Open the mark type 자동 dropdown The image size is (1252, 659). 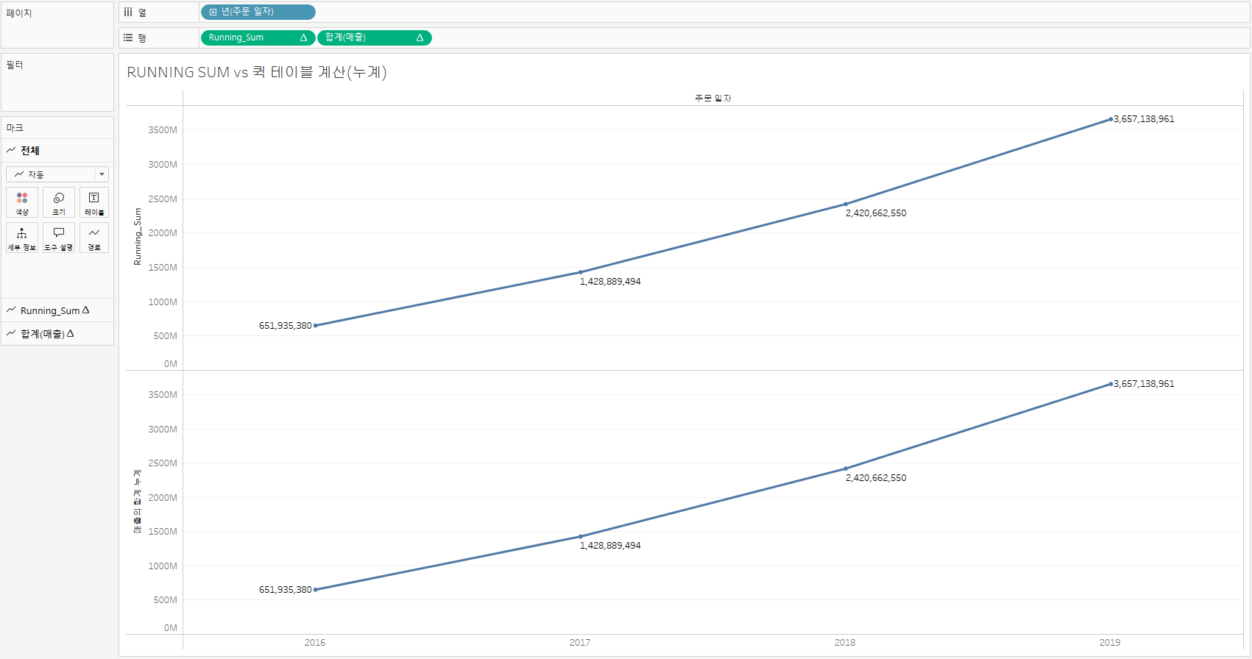point(57,174)
